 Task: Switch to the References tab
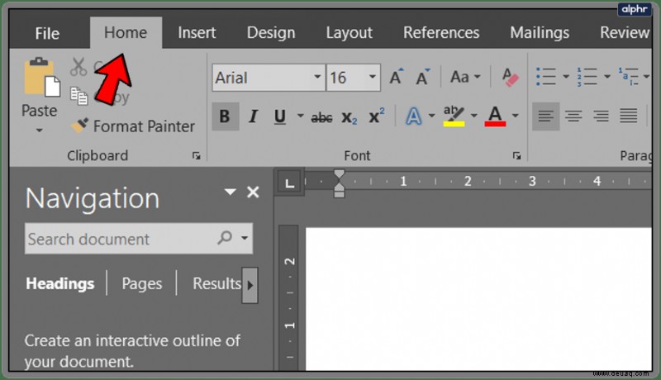pyautogui.click(x=441, y=32)
